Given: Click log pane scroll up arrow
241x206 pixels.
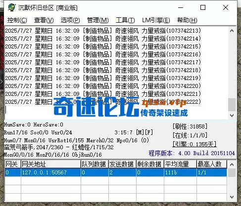Looking at the screenshot, I should coord(232,31).
